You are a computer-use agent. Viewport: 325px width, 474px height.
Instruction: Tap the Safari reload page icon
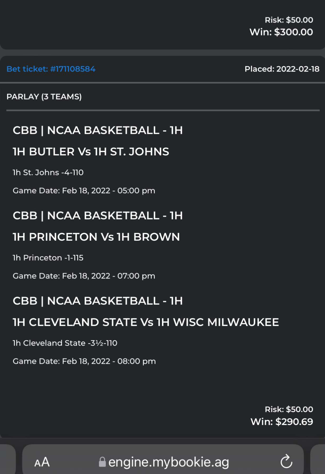[x=286, y=461]
